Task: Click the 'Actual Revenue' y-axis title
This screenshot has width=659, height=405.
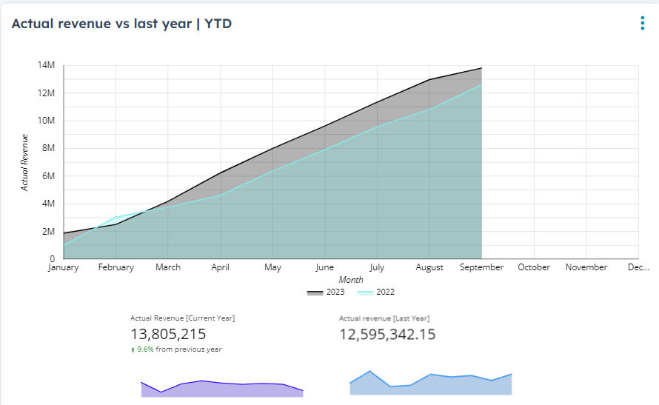Action: tap(24, 163)
